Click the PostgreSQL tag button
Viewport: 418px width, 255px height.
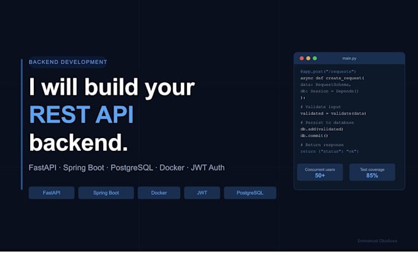(250, 193)
